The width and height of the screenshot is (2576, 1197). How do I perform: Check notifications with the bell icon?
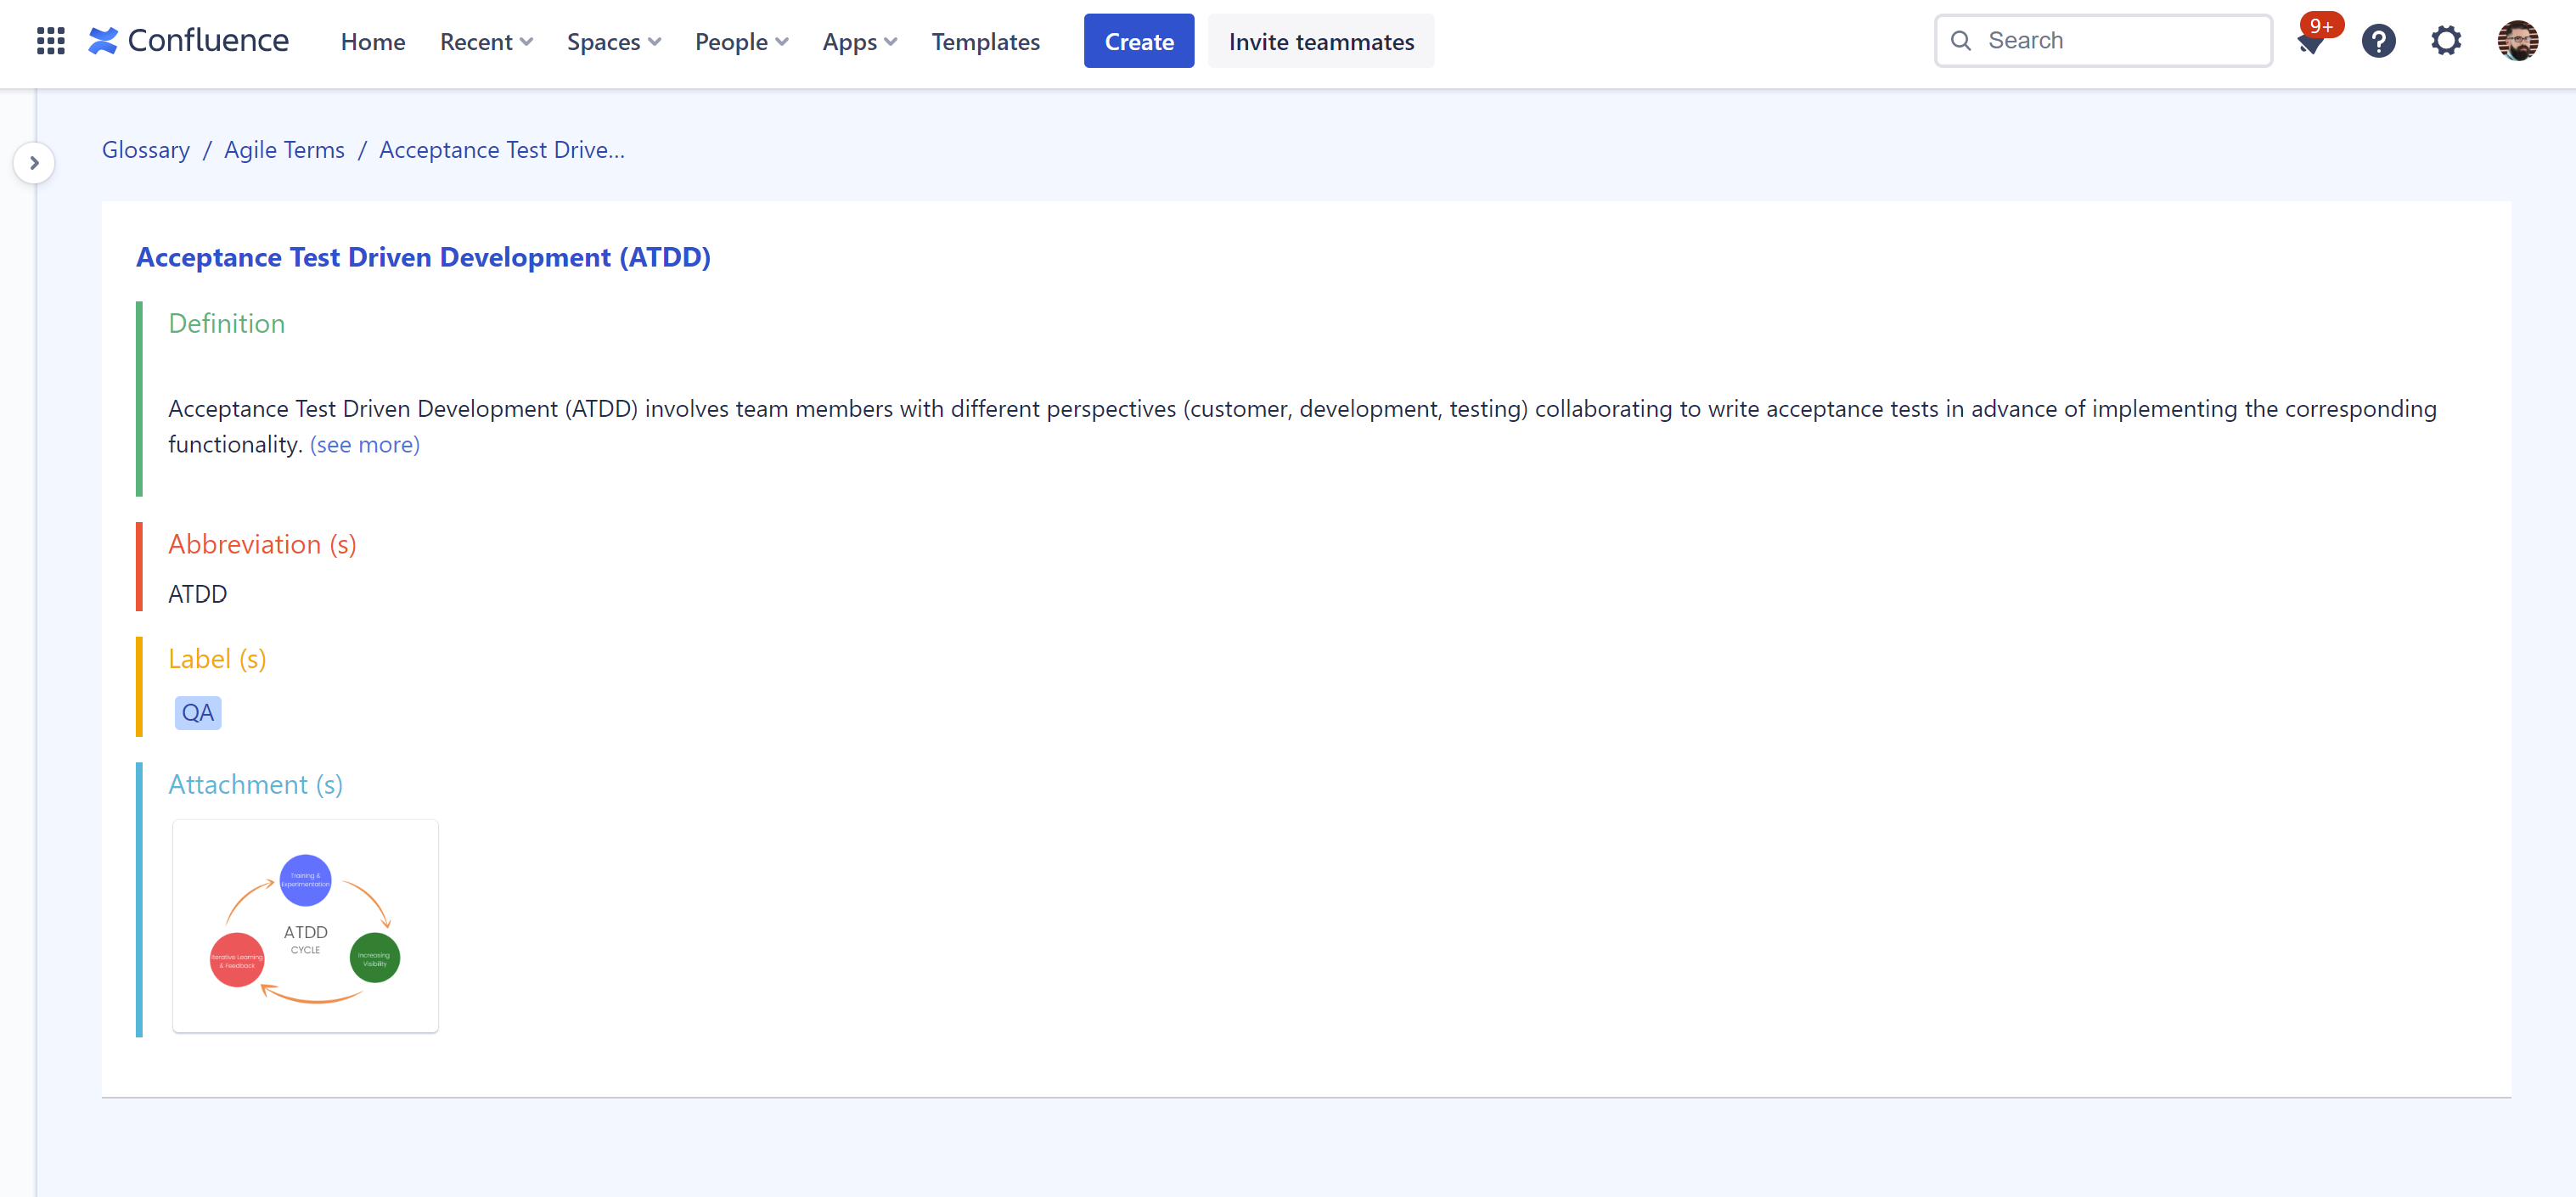[x=2311, y=44]
